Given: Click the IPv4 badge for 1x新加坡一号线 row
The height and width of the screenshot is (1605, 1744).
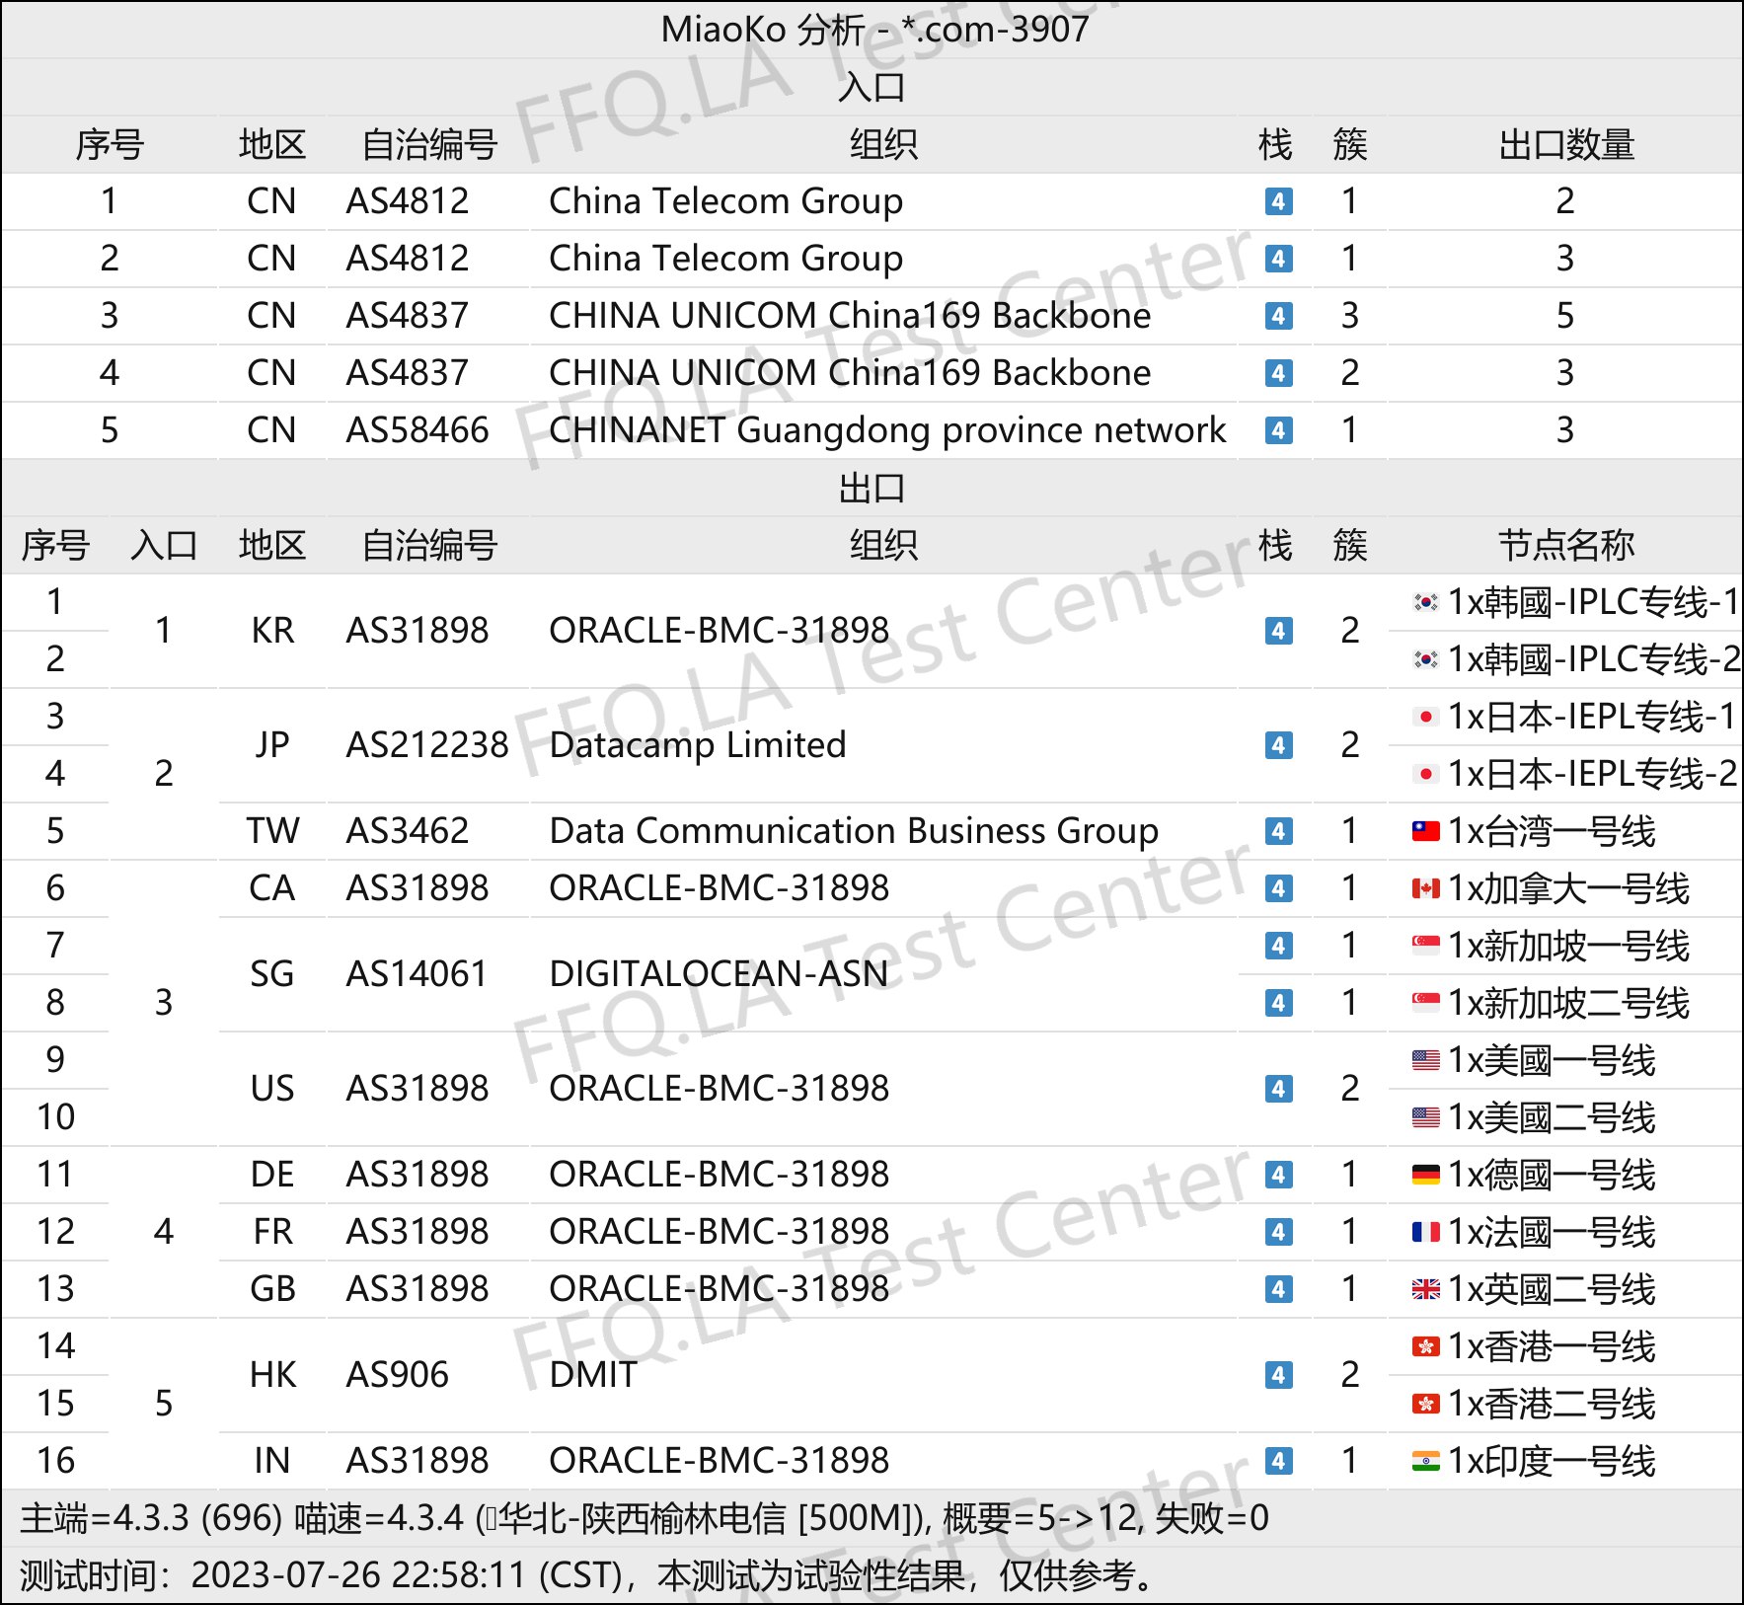Looking at the screenshot, I should tap(1278, 946).
